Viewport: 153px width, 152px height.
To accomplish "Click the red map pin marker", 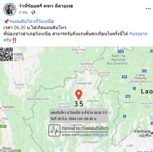I will (x=79, y=95).
